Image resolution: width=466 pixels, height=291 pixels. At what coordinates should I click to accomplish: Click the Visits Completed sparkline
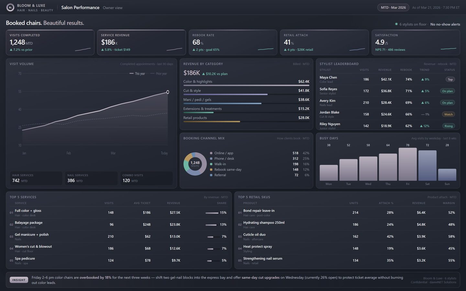pos(83,49)
